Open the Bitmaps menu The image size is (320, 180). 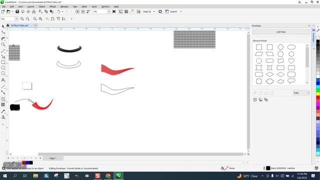[x=64, y=6]
